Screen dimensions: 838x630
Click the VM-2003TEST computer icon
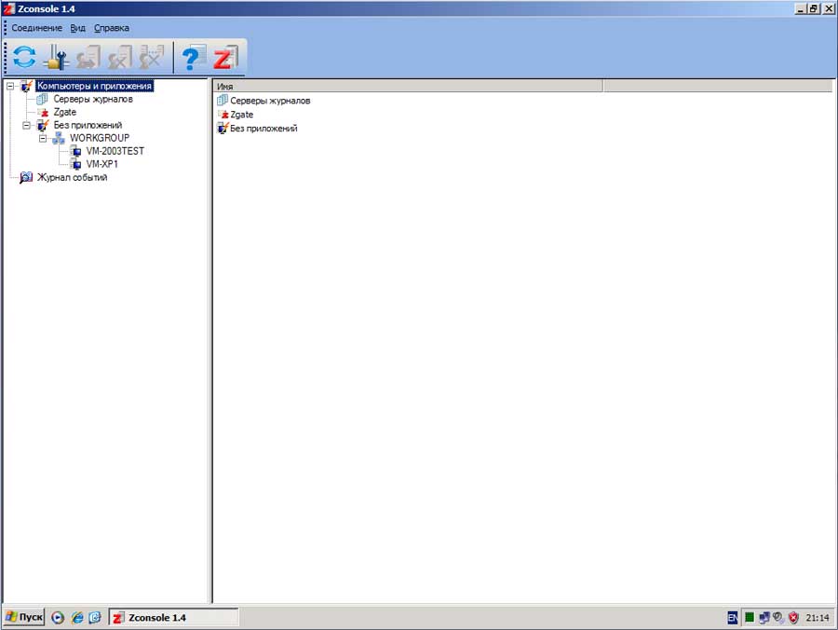pos(76,151)
